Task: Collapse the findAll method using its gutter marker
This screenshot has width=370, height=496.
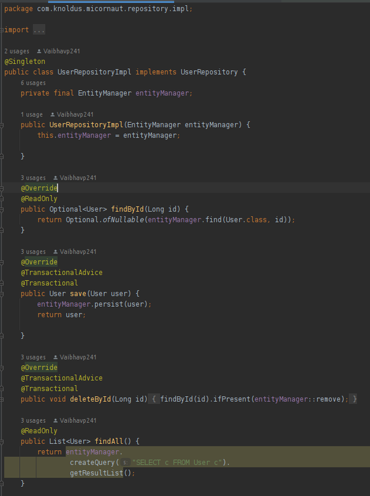Action: coord(2,441)
